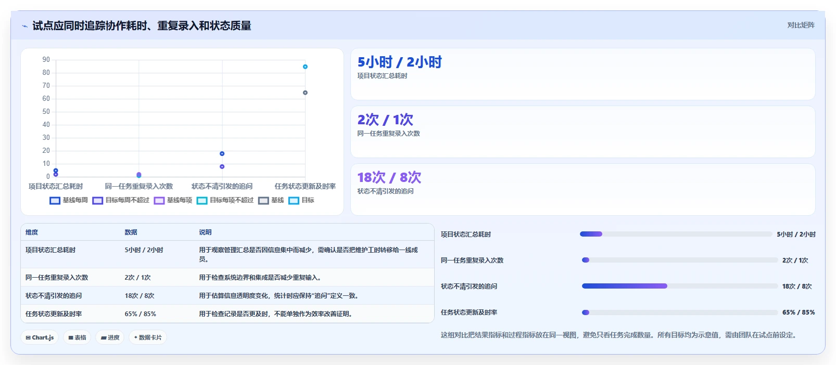Click the 维度 column header
Image resolution: width=836 pixels, height=365 pixels.
pos(32,232)
